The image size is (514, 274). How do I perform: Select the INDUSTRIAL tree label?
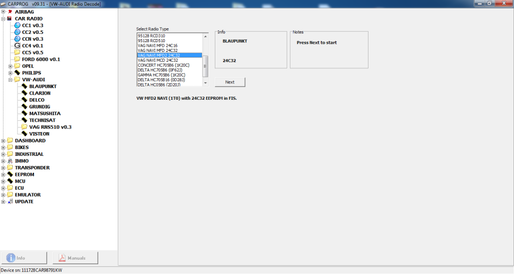(29, 154)
